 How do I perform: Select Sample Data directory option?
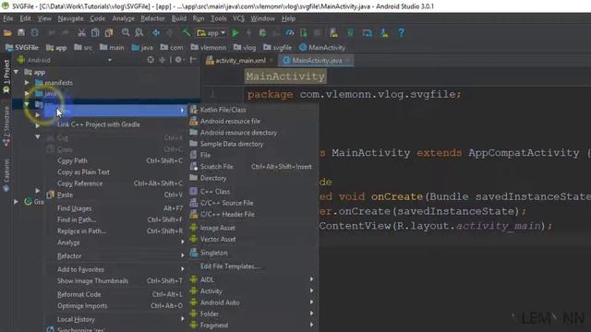[x=232, y=144]
